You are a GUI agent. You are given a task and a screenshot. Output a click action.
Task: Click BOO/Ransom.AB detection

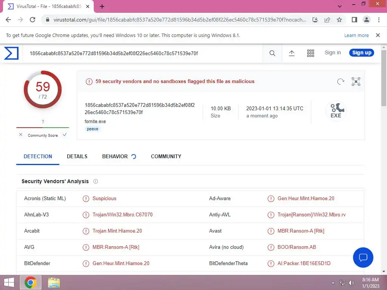(x=297, y=247)
